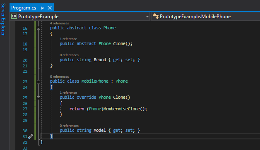The height and width of the screenshot is (150, 260).
Task: Click the class icon beside PrototypeExample.MobilePhone
Action: (x=156, y=16)
